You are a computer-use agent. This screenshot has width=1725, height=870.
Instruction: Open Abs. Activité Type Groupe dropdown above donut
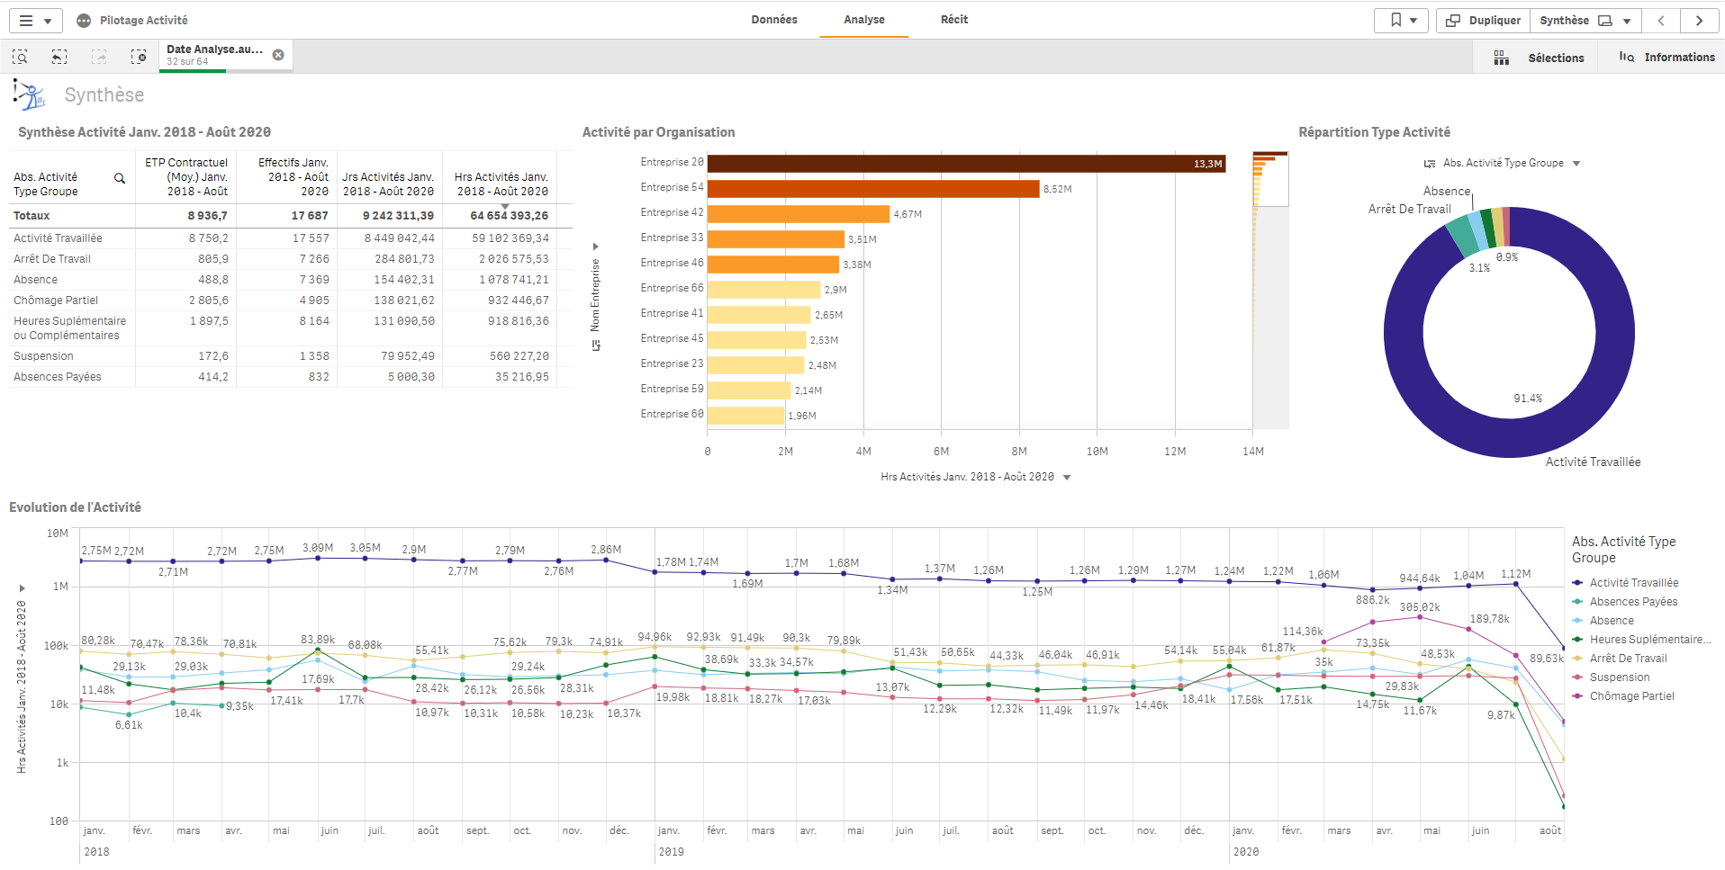point(1576,164)
